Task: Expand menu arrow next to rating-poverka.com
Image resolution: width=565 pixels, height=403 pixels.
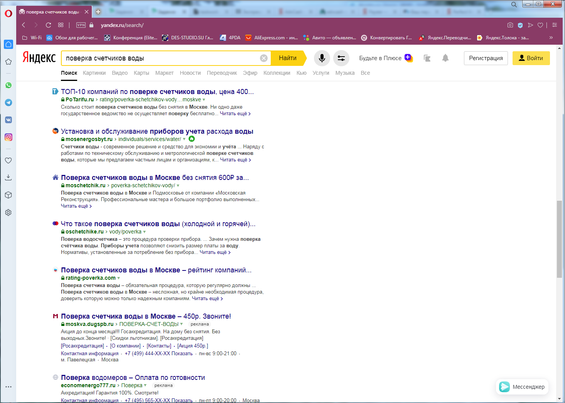Action: (x=118, y=278)
